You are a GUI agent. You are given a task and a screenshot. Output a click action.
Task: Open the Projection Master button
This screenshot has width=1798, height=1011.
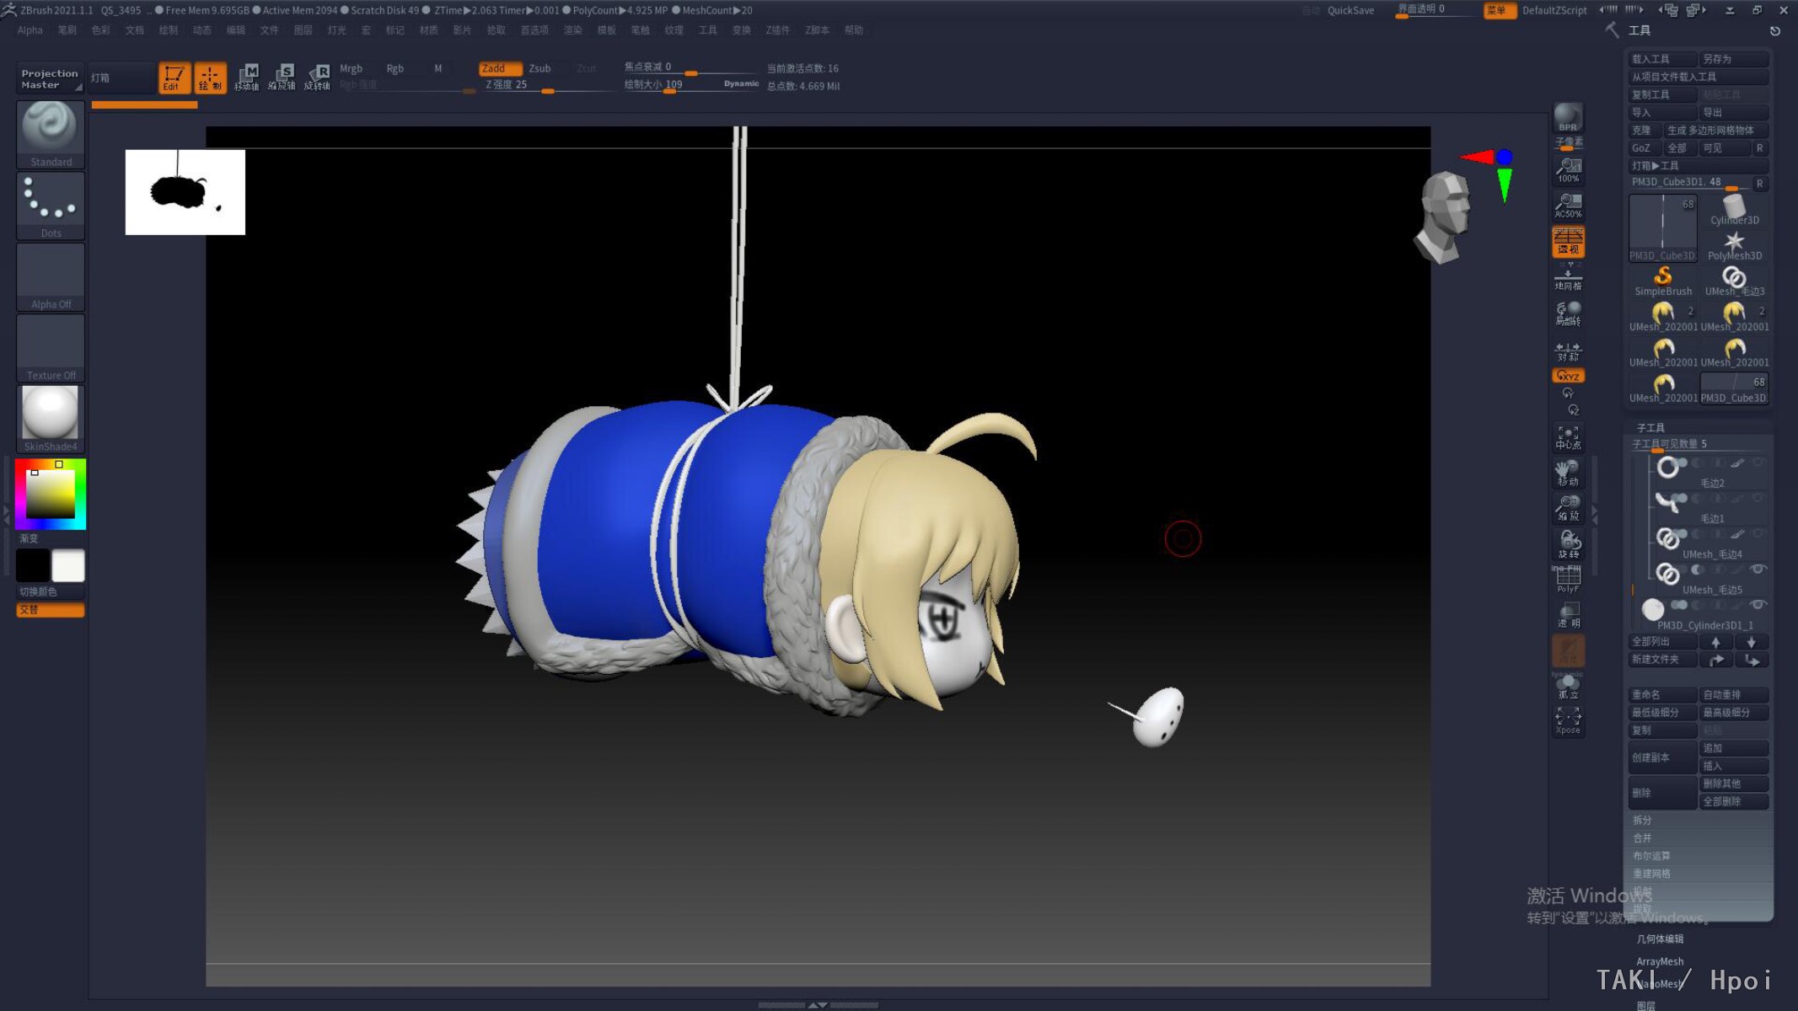(x=50, y=78)
